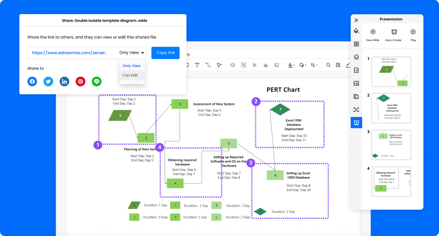Viewport: 439px width, 236px height.
Task: Click the LinkedIn share icon
Action: click(x=64, y=82)
